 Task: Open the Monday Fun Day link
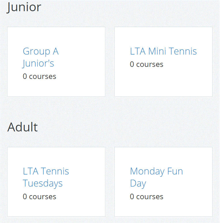point(156,177)
